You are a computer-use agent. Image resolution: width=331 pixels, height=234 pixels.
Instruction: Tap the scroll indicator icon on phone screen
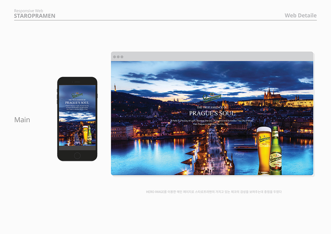(x=77, y=142)
